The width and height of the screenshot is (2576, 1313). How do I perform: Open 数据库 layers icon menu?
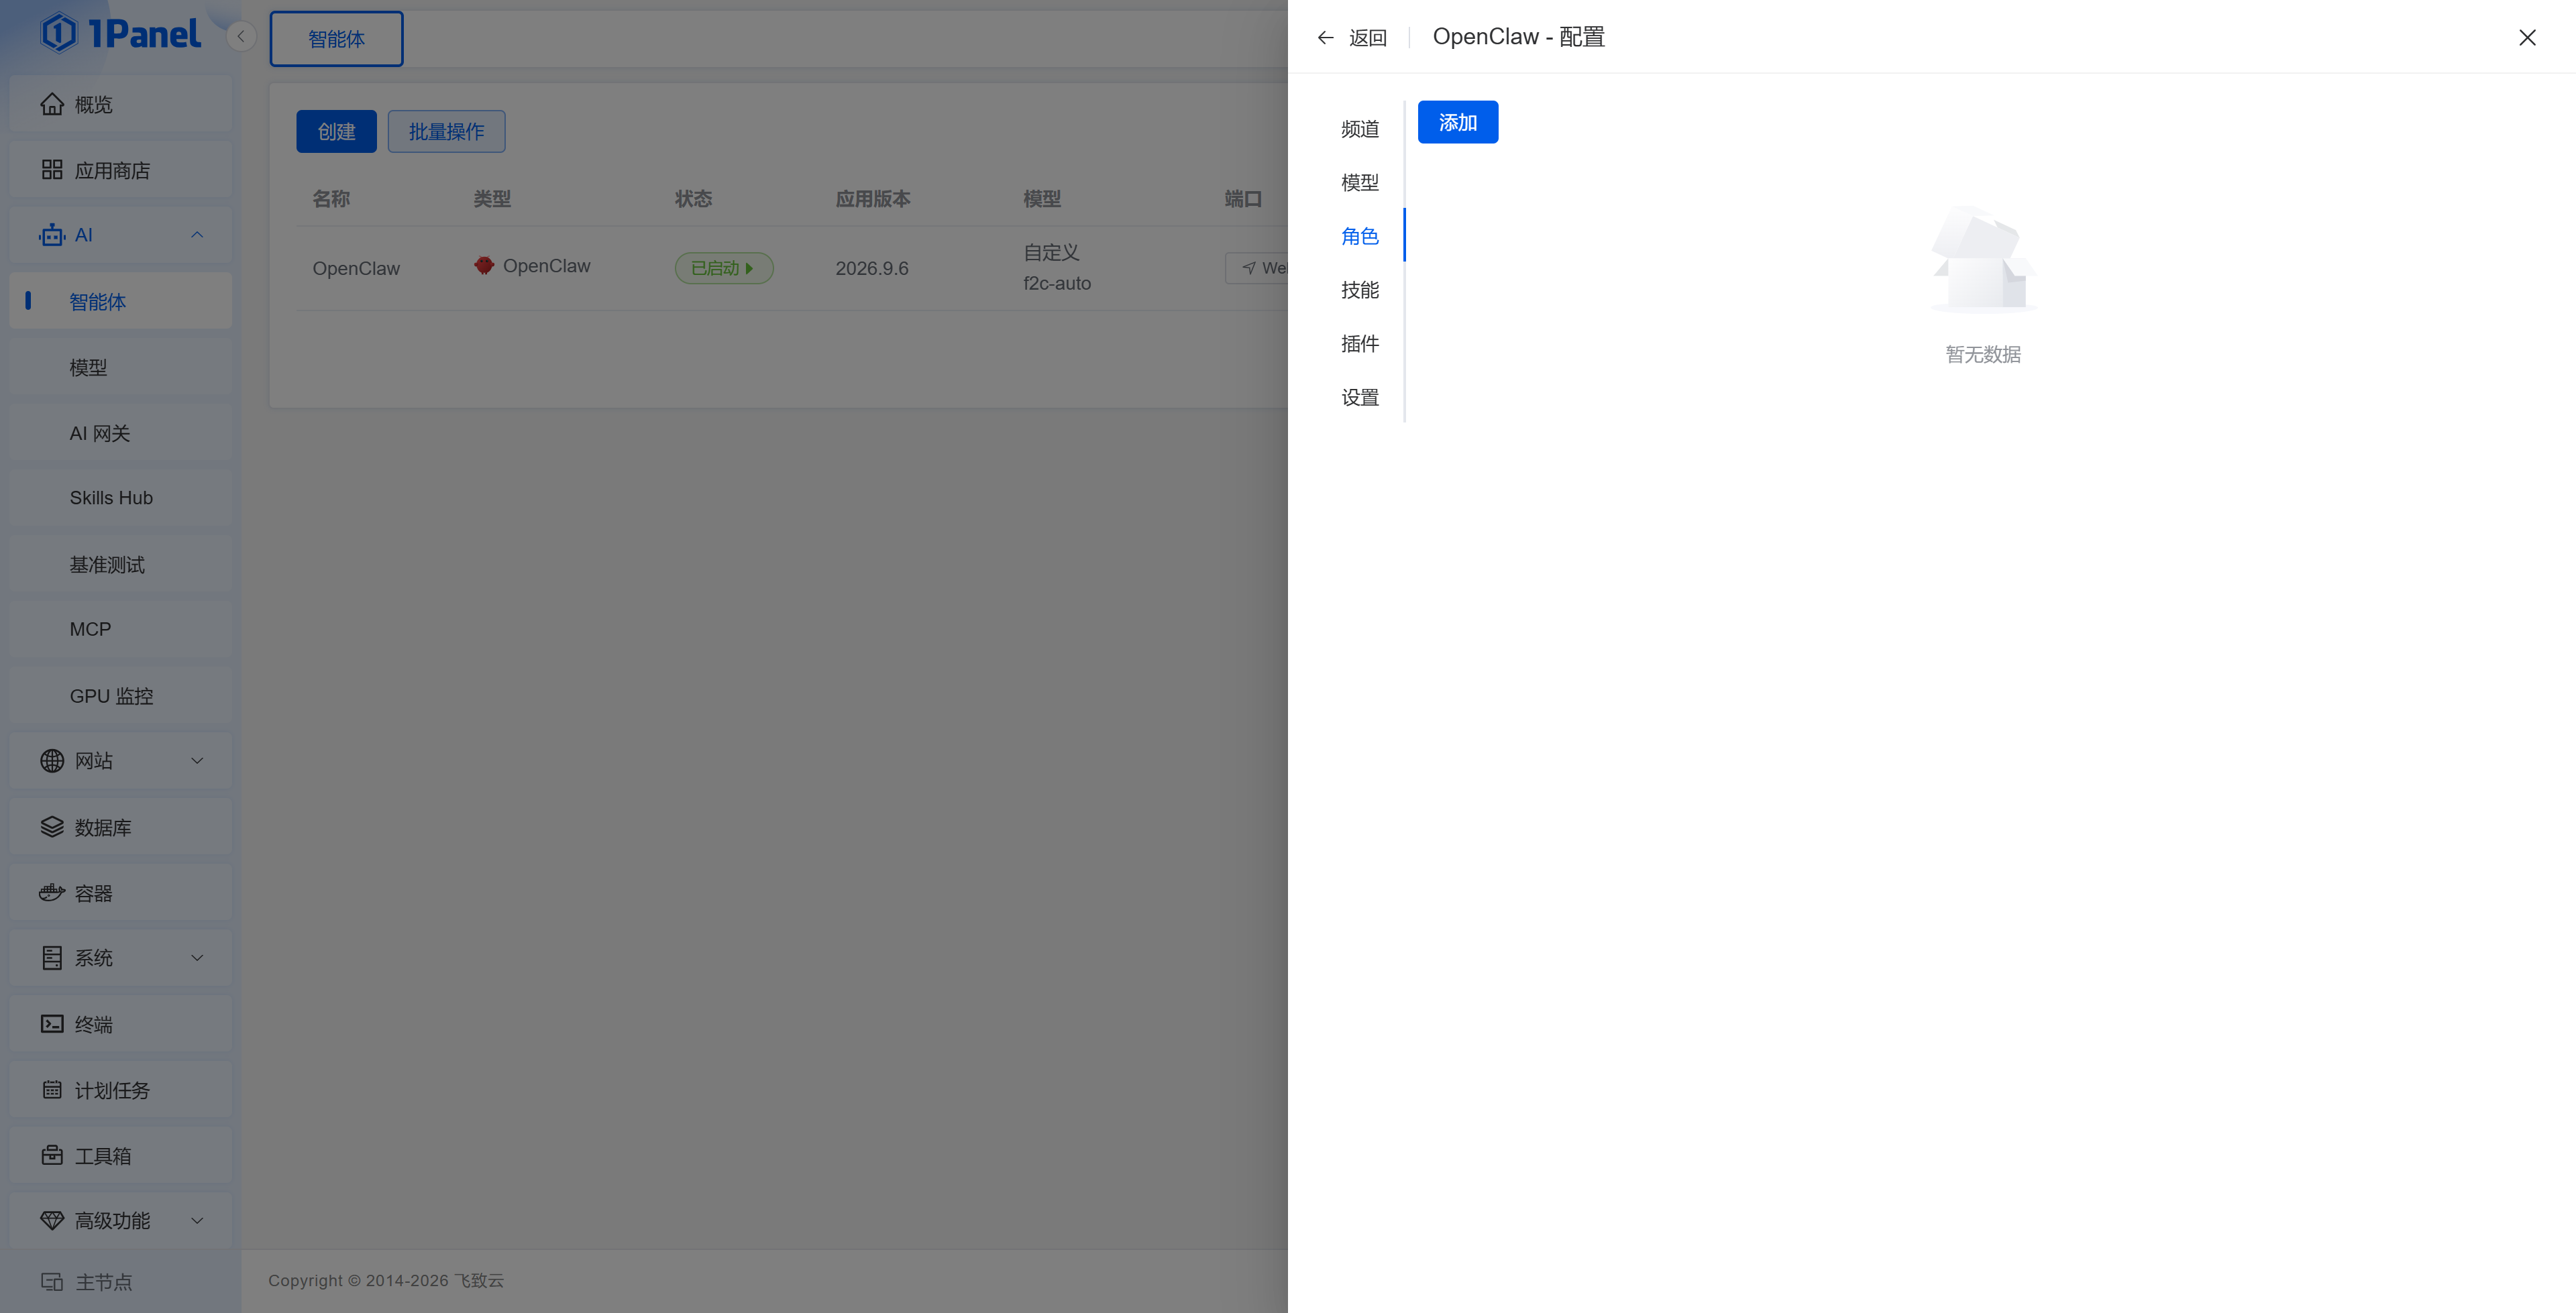point(52,827)
